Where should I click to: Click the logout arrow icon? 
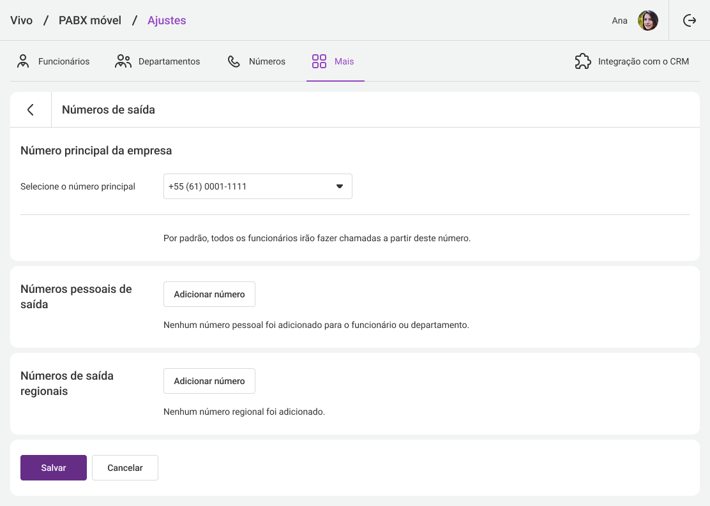tap(689, 20)
